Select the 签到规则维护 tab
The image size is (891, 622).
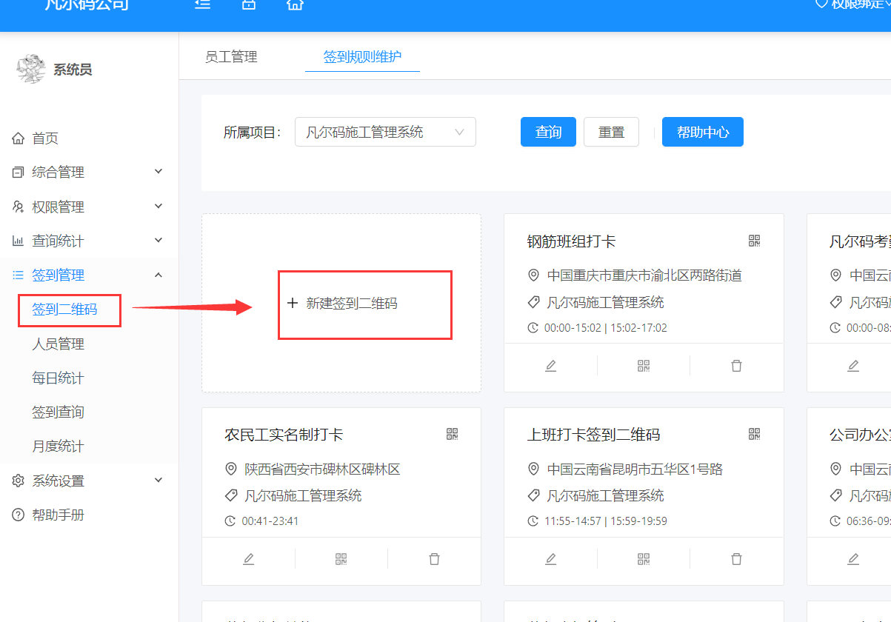(362, 57)
